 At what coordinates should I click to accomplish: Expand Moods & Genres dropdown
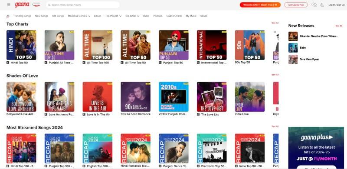click(x=79, y=16)
